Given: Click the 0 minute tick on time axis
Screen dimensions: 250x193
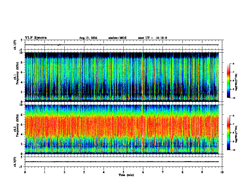Looking at the screenshot, I should coord(25,172).
